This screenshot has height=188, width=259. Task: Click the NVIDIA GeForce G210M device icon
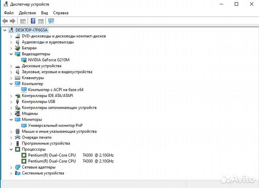click(24, 60)
